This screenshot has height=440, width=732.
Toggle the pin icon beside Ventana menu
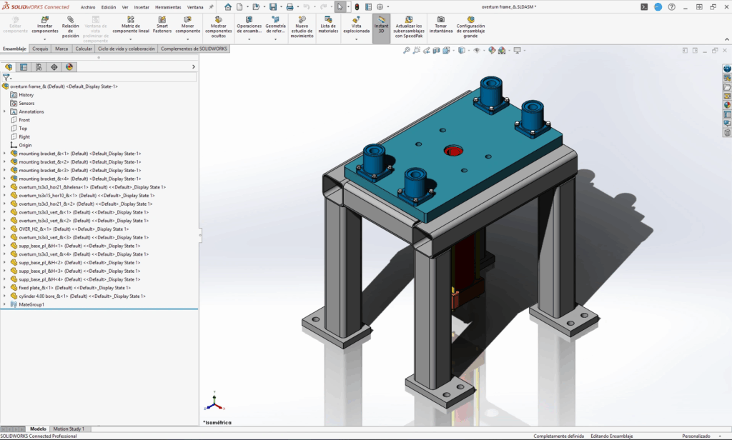[x=211, y=7]
